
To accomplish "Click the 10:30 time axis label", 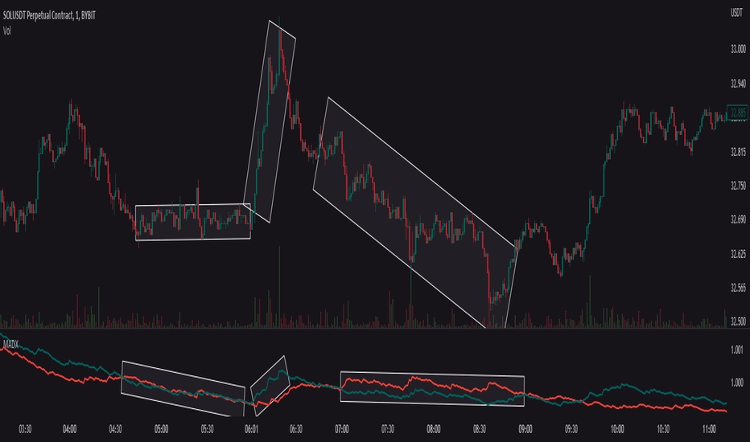I will click(x=663, y=429).
